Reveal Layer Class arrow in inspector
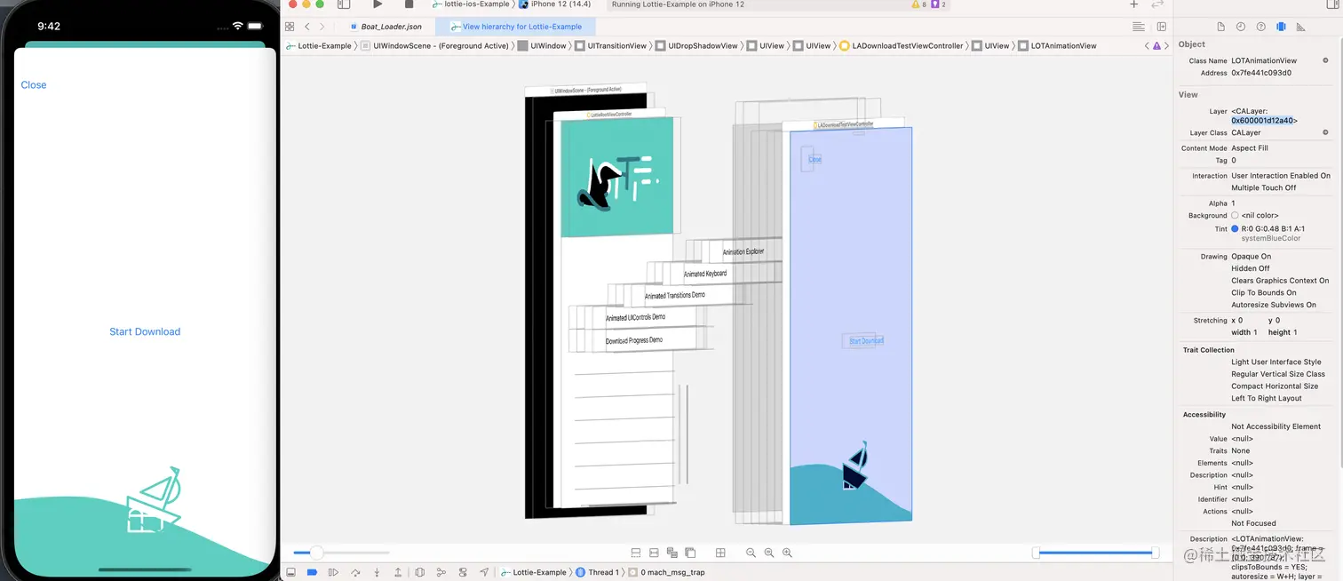Screen dimensions: 1343x581 [1326, 132]
